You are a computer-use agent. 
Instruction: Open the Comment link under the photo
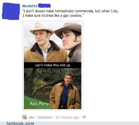pyautogui.click(x=45, y=117)
